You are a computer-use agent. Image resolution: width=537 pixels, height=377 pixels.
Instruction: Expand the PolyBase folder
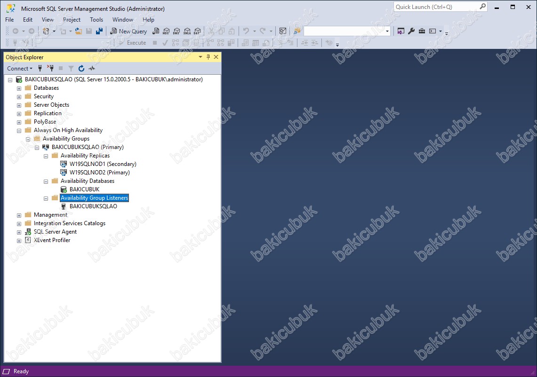(x=19, y=122)
